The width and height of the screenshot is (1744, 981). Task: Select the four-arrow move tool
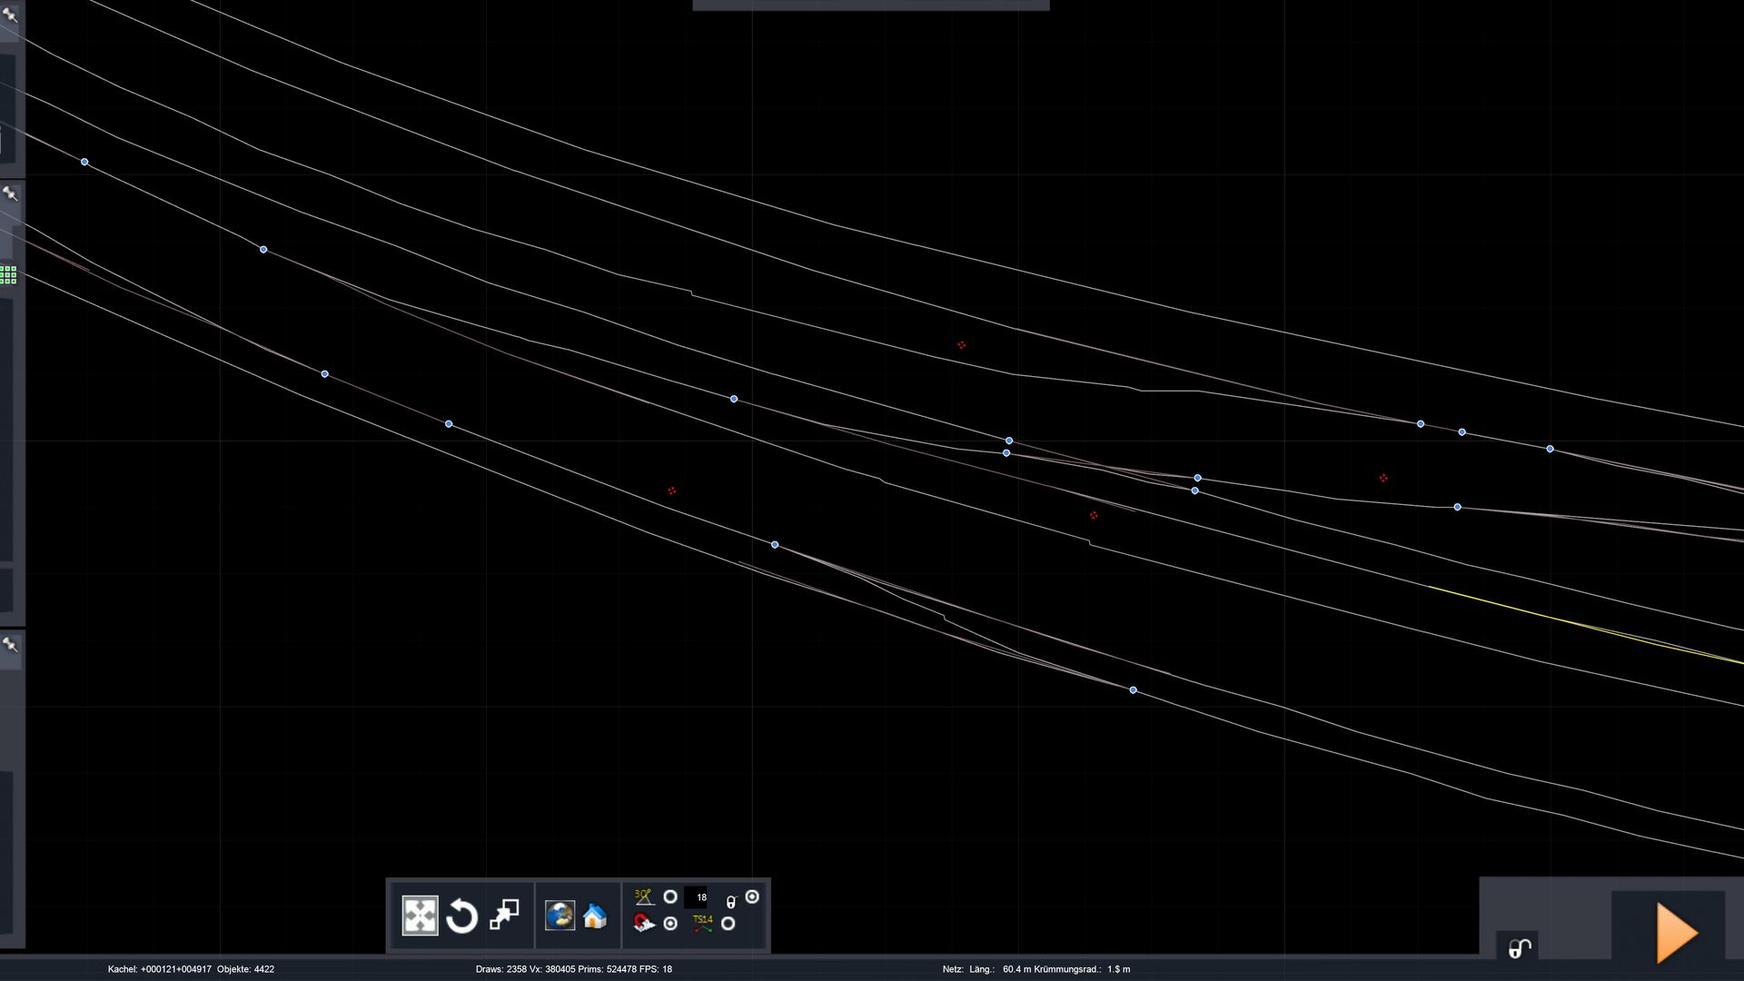tap(420, 916)
